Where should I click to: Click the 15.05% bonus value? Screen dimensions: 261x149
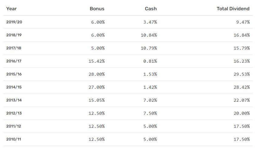point(97,100)
